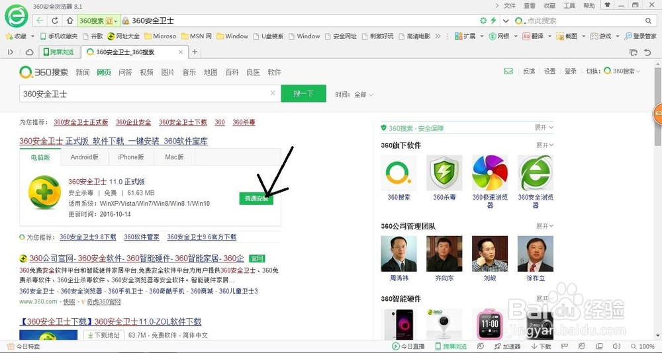Open the 帮助 menu
Screen dimensions: 662x353
click(589, 6)
